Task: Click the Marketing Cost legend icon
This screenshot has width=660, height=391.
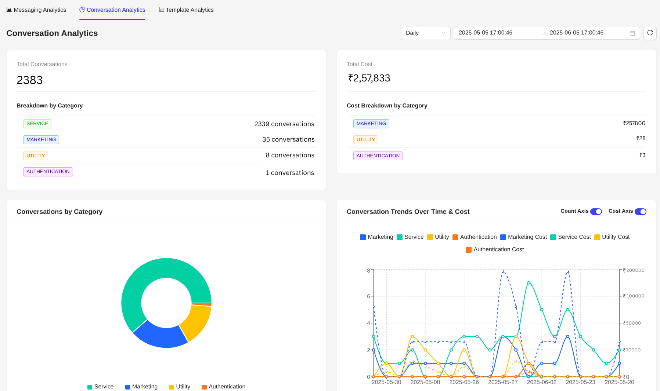Action: click(x=503, y=237)
